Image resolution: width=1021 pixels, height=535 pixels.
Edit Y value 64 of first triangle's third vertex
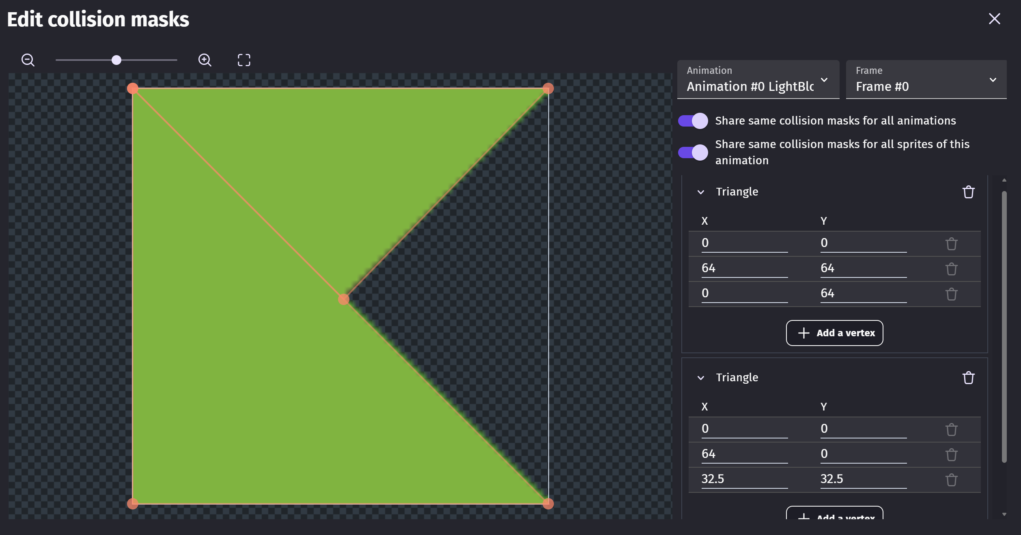(x=864, y=293)
